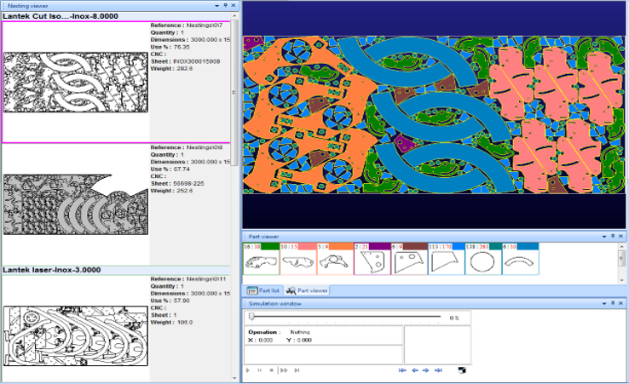Image resolution: width=629 pixels, height=384 pixels.
Task: Select the Part viewer tab
Action: (306, 290)
